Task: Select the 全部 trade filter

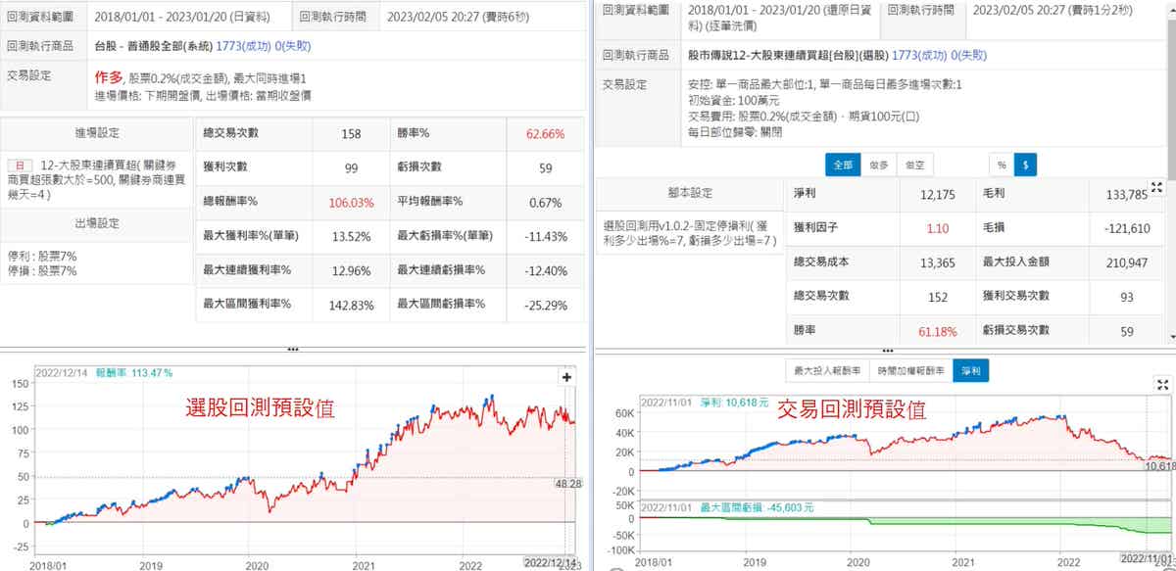Action: 841,166
